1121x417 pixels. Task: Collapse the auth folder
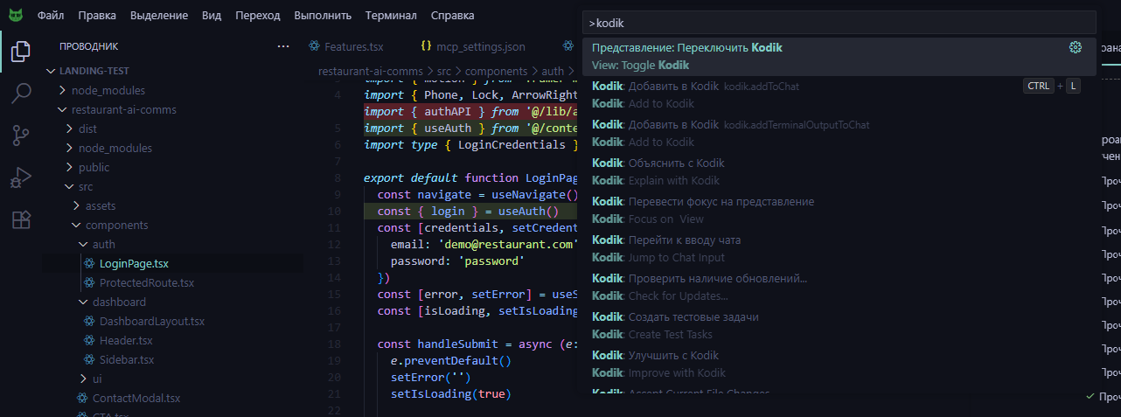pyautogui.click(x=84, y=244)
